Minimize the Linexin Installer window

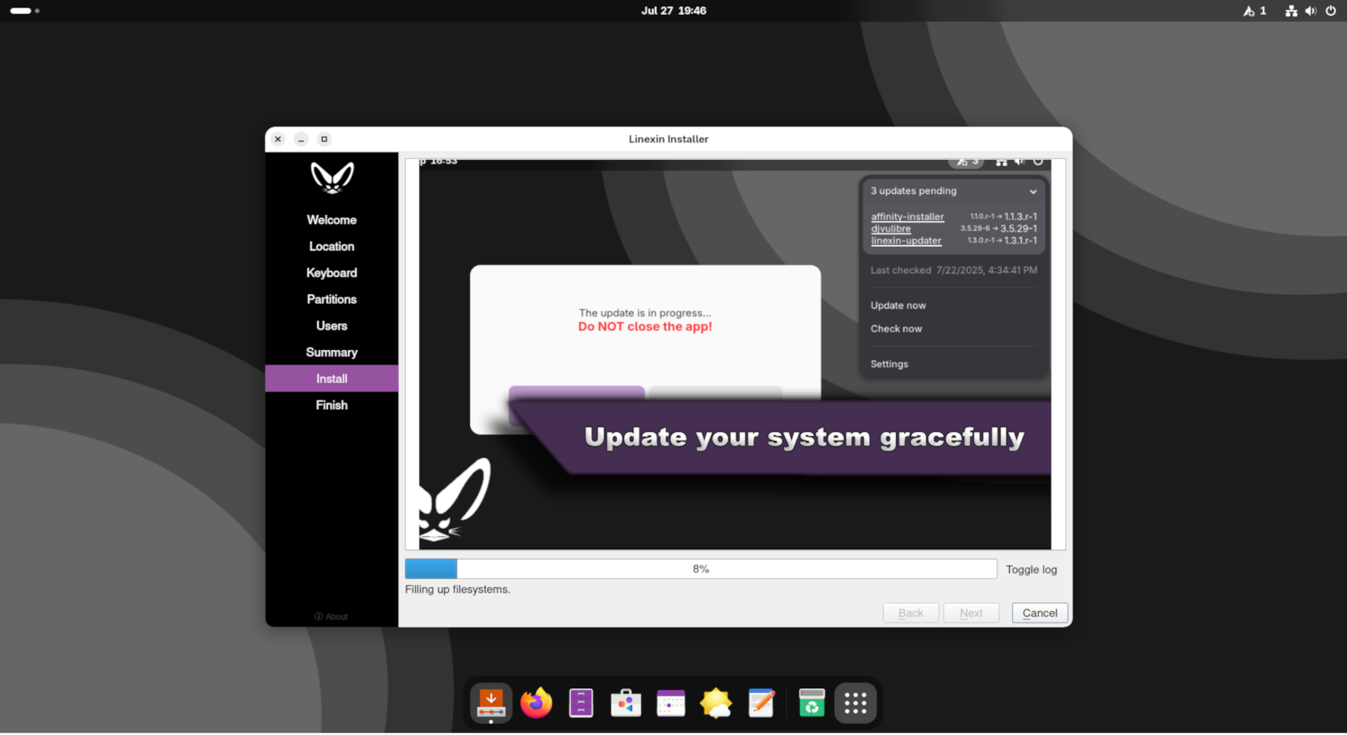[301, 139]
